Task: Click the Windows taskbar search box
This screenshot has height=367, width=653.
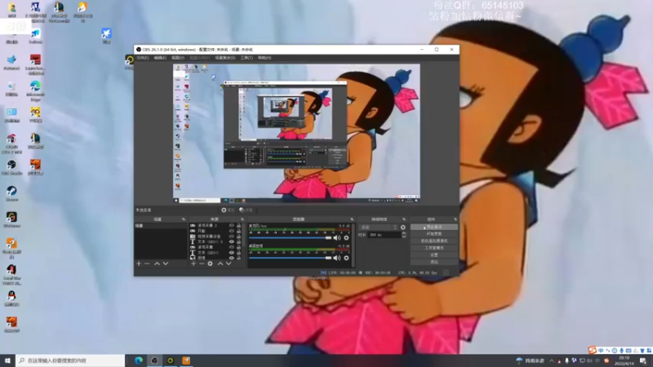Action: coord(70,360)
